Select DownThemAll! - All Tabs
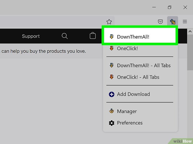Screen dimensions: 193x144 tap(143, 65)
